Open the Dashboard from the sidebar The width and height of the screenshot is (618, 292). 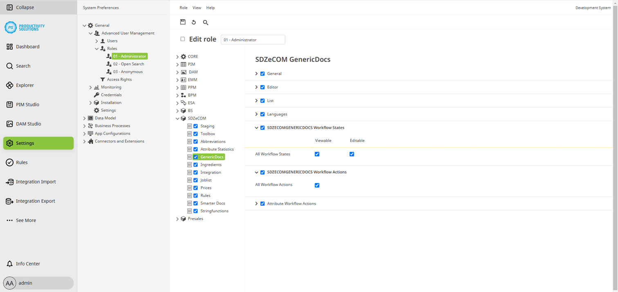point(27,47)
